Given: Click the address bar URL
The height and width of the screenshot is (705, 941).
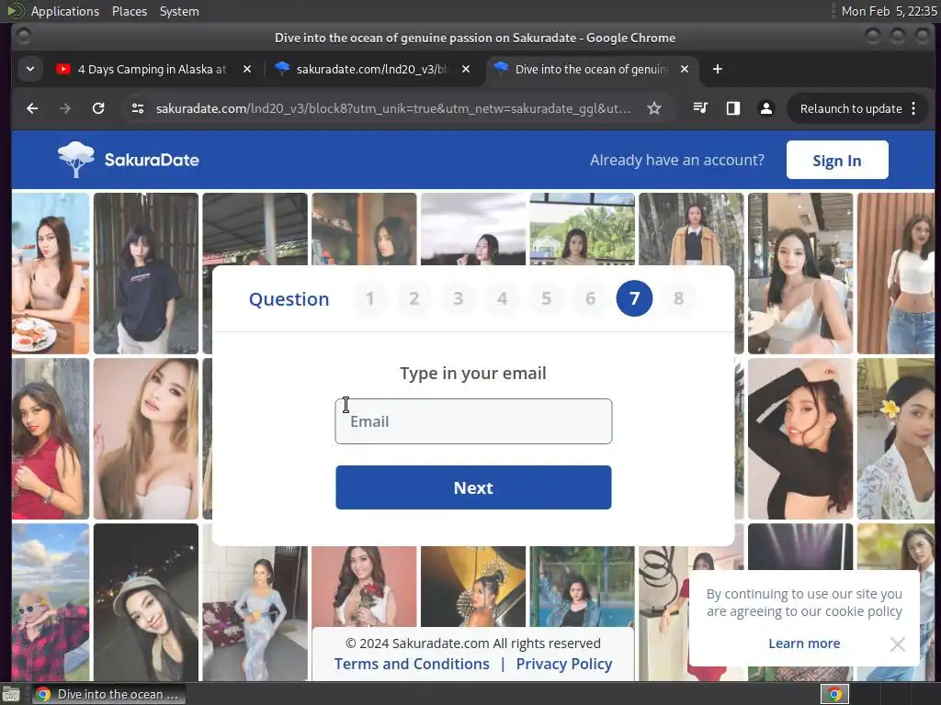Looking at the screenshot, I should pos(393,108).
